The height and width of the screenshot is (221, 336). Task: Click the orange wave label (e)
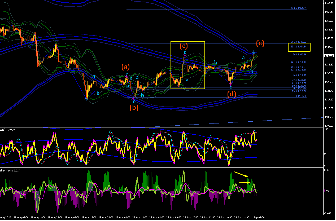click(260, 43)
